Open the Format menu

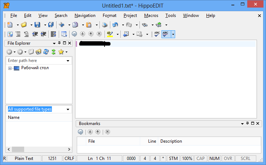[110, 15]
